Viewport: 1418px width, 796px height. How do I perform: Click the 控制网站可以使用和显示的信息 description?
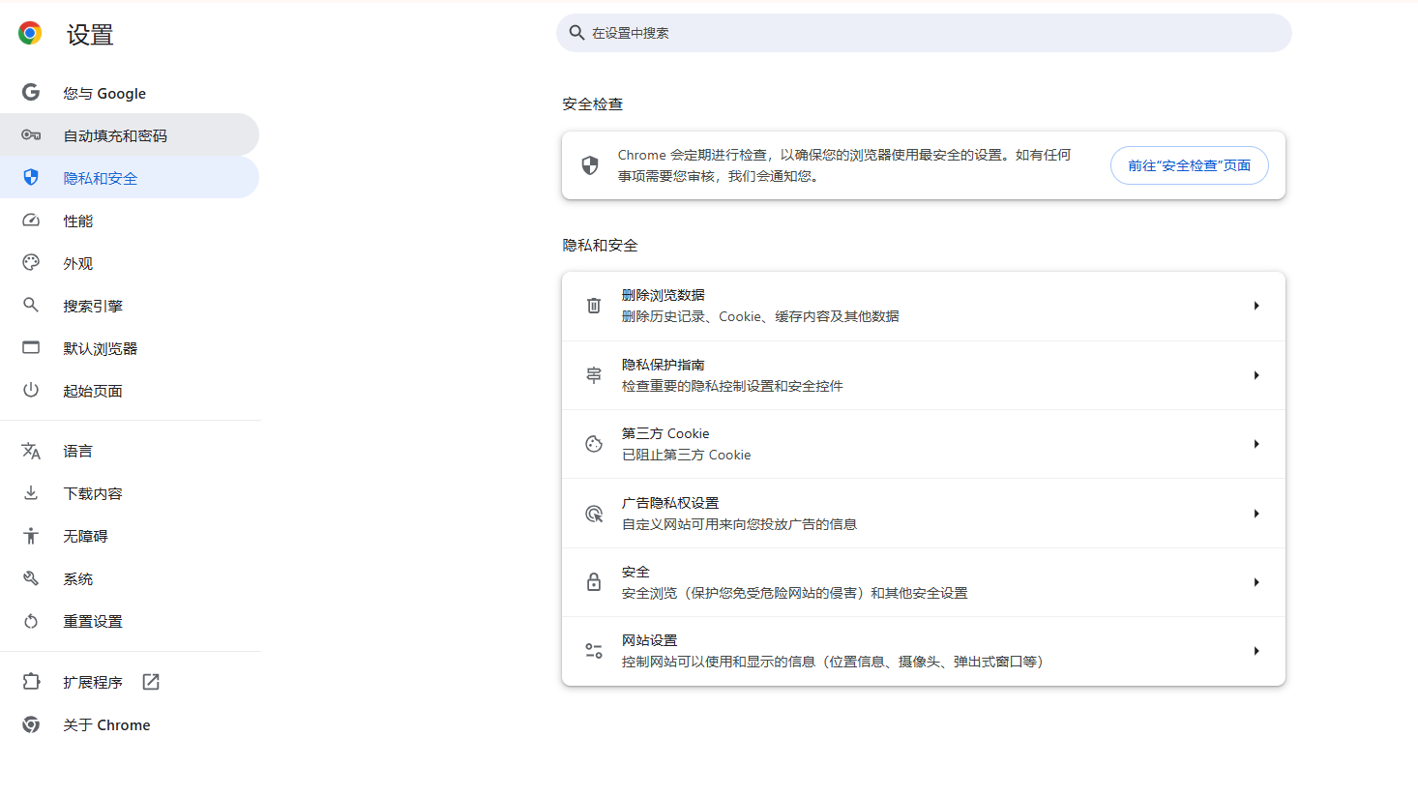832,662
